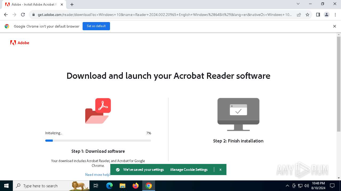341x191 pixels.
Task: Click the network tray icon
Action: point(300,186)
